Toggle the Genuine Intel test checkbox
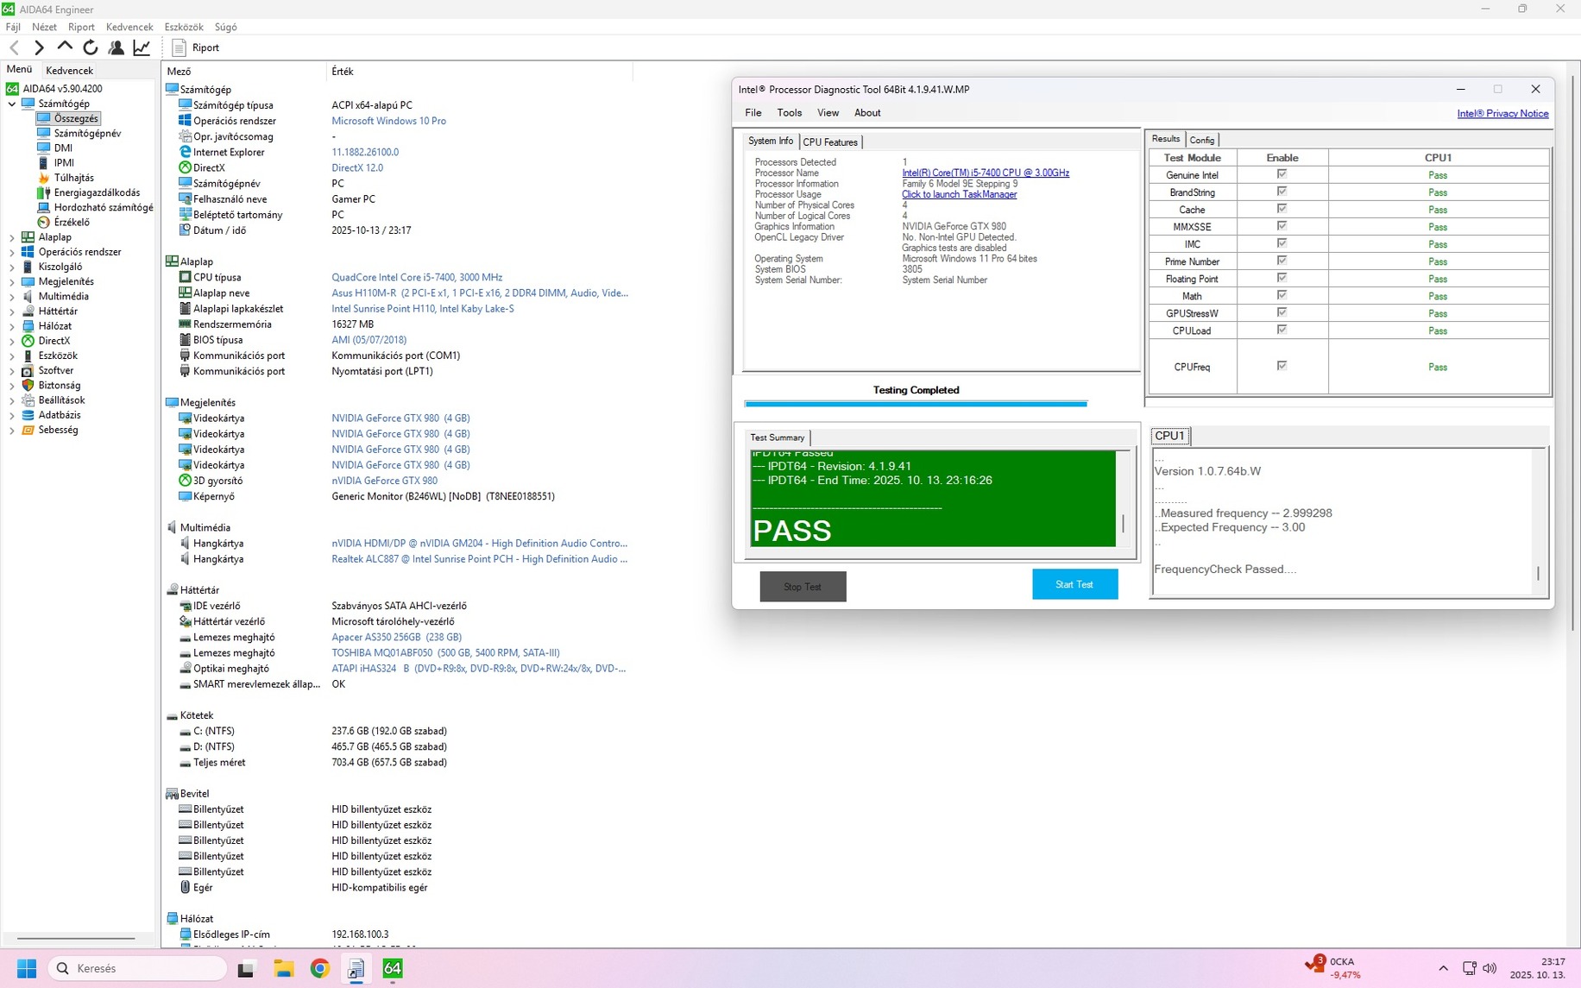 coord(1282,174)
